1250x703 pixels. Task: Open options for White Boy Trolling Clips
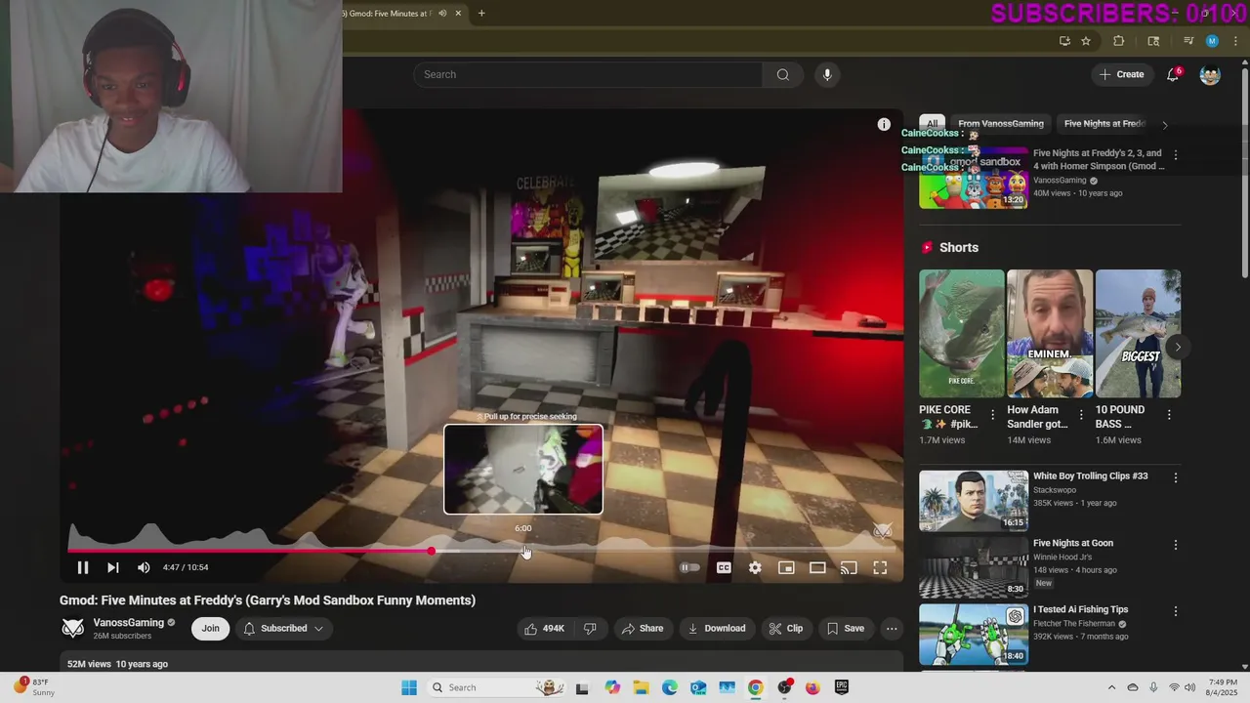[x=1176, y=477]
